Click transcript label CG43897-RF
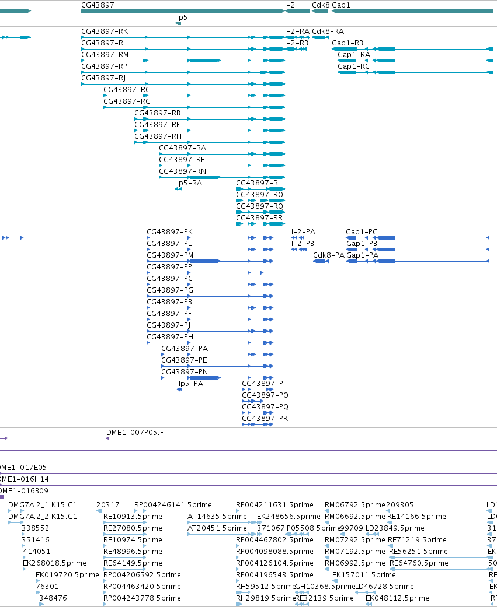 [157, 124]
